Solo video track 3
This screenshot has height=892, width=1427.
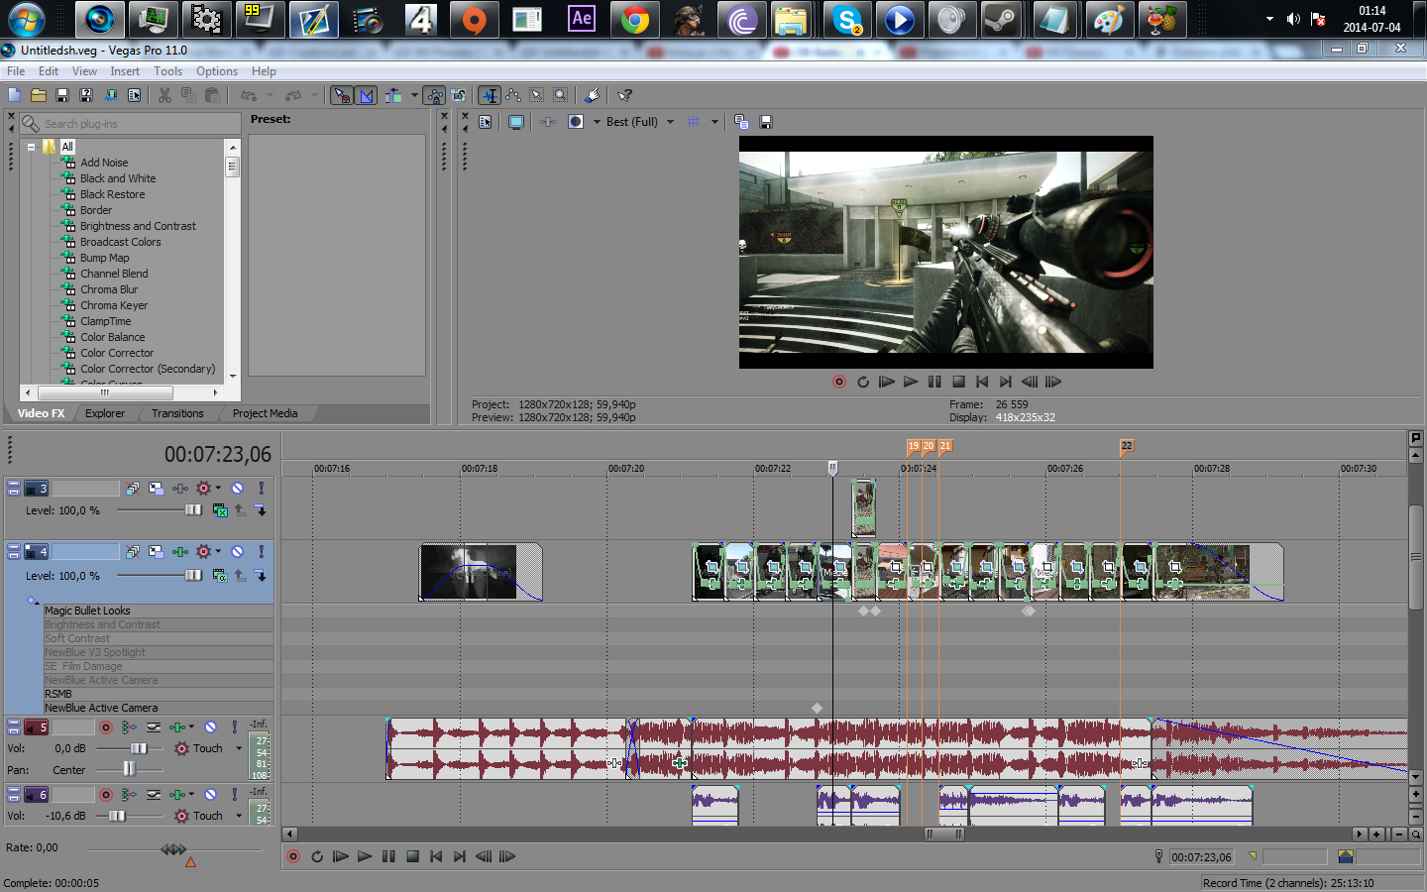click(x=262, y=488)
